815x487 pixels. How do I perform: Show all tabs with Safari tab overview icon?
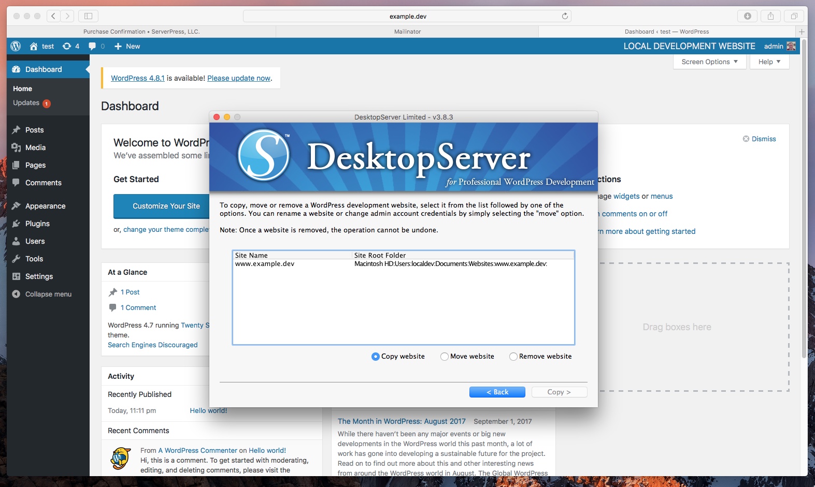pyautogui.click(x=794, y=16)
